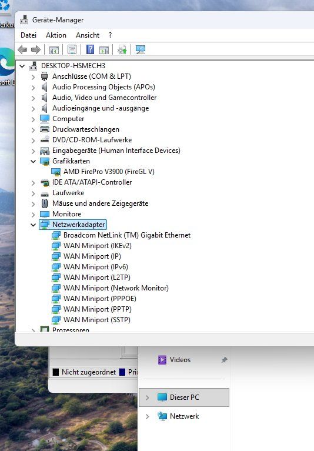Click the Grafikkarten display adapter icon
Viewport: 314px width, 451px height.
pos(45,161)
